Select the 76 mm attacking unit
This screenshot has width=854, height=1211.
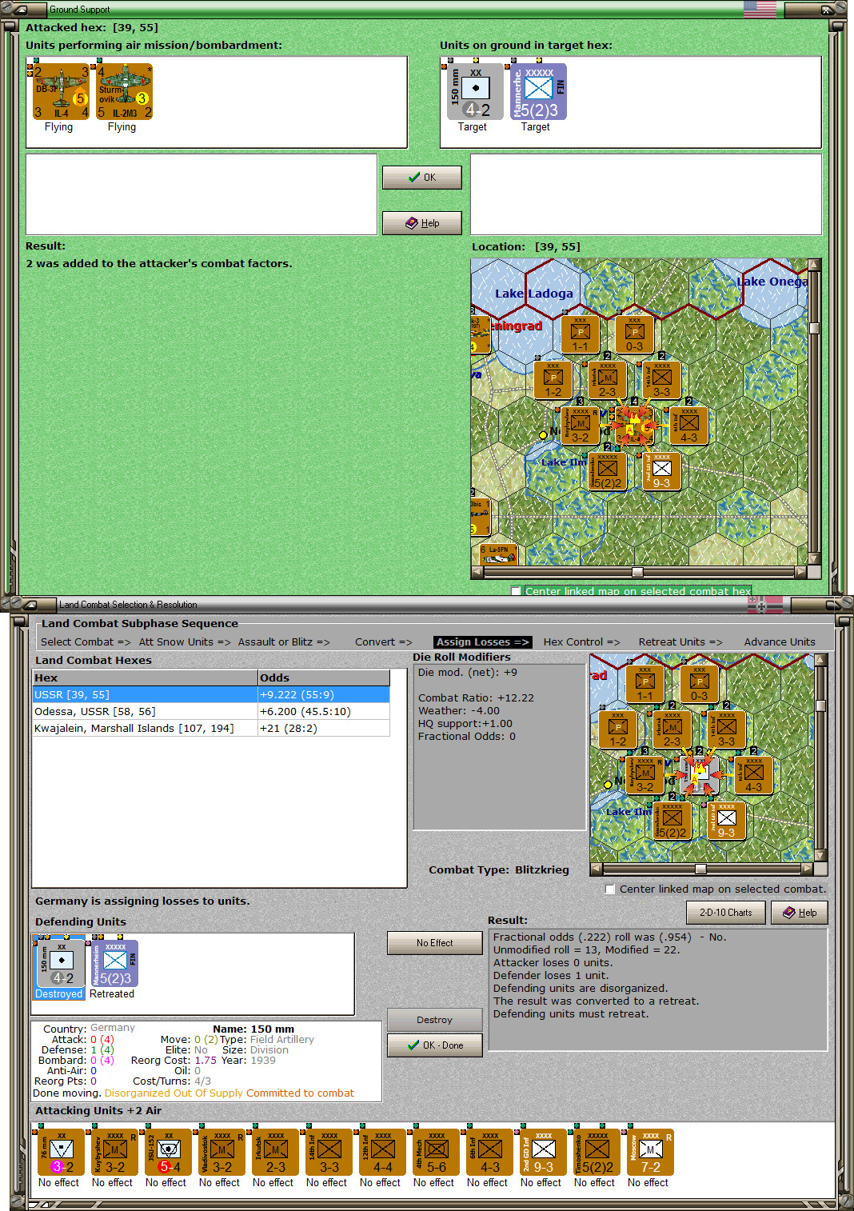point(60,1152)
